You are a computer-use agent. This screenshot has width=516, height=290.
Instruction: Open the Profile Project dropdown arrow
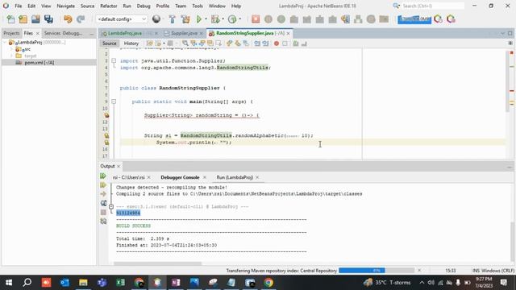tap(240, 19)
